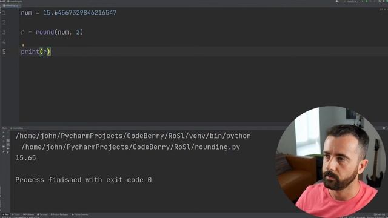Click the user account icon in top toolbar
The height and width of the screenshot is (218, 388).
[x=337, y=1]
